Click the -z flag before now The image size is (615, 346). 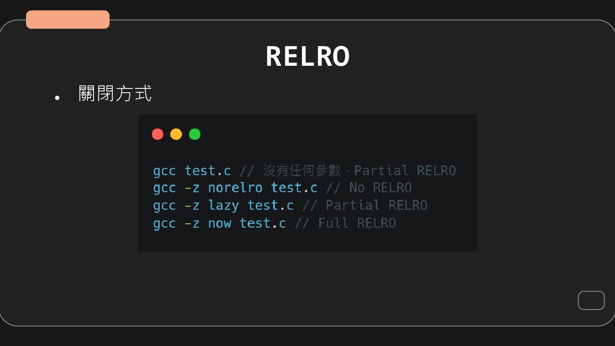click(x=192, y=223)
